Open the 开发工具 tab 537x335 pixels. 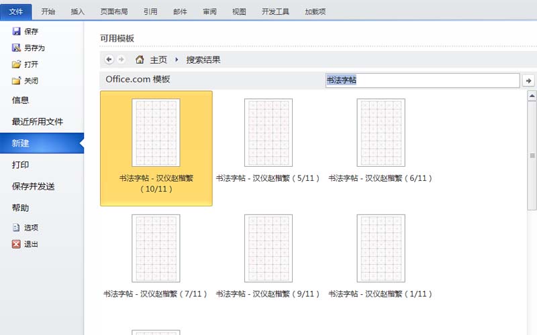tap(275, 11)
